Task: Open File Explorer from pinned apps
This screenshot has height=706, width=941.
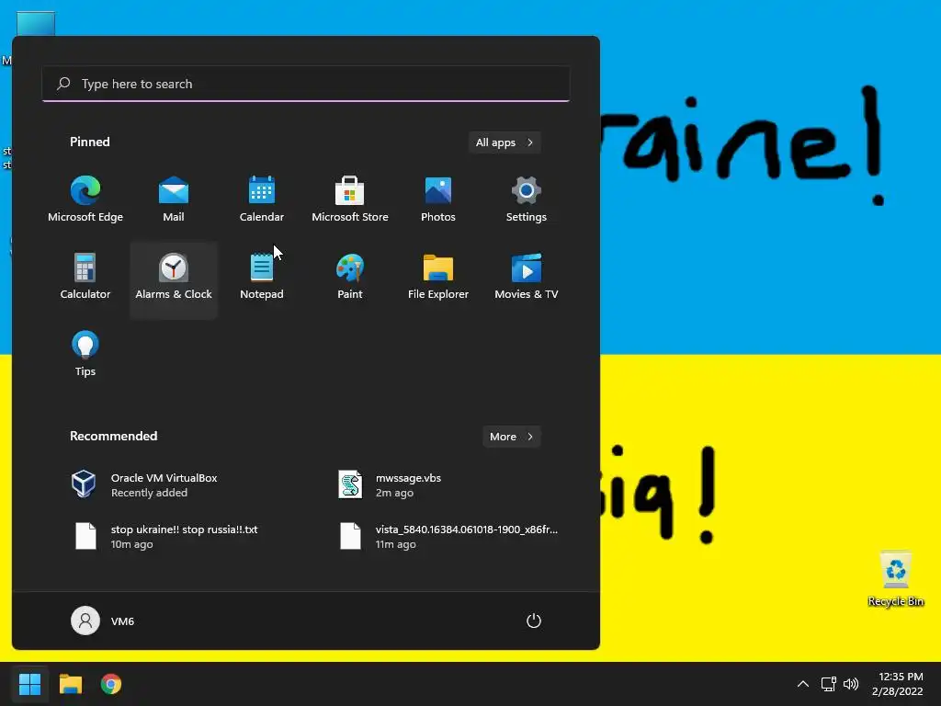Action: (438, 278)
